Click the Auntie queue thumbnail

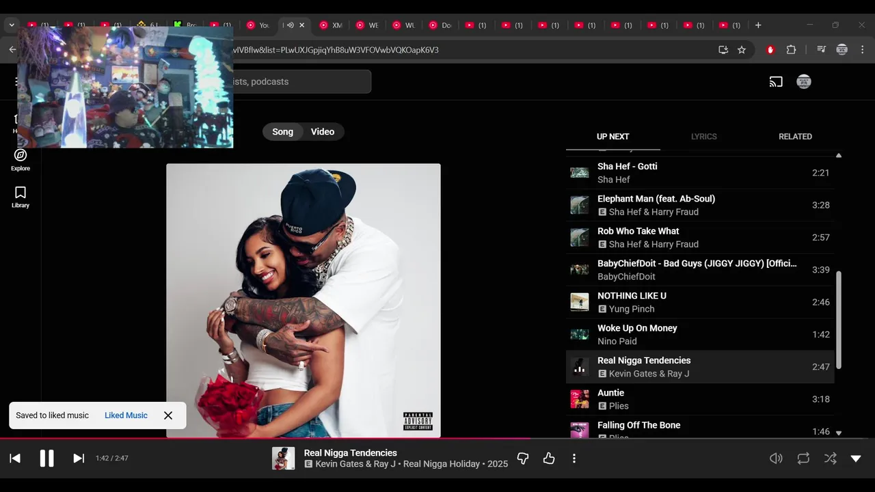tap(580, 399)
